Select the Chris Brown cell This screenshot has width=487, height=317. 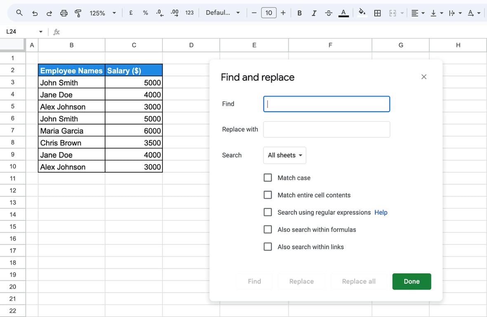71,143
